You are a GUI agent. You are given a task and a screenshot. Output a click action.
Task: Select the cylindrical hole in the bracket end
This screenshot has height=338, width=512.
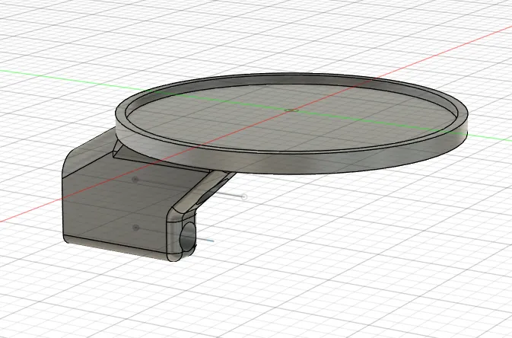point(188,238)
